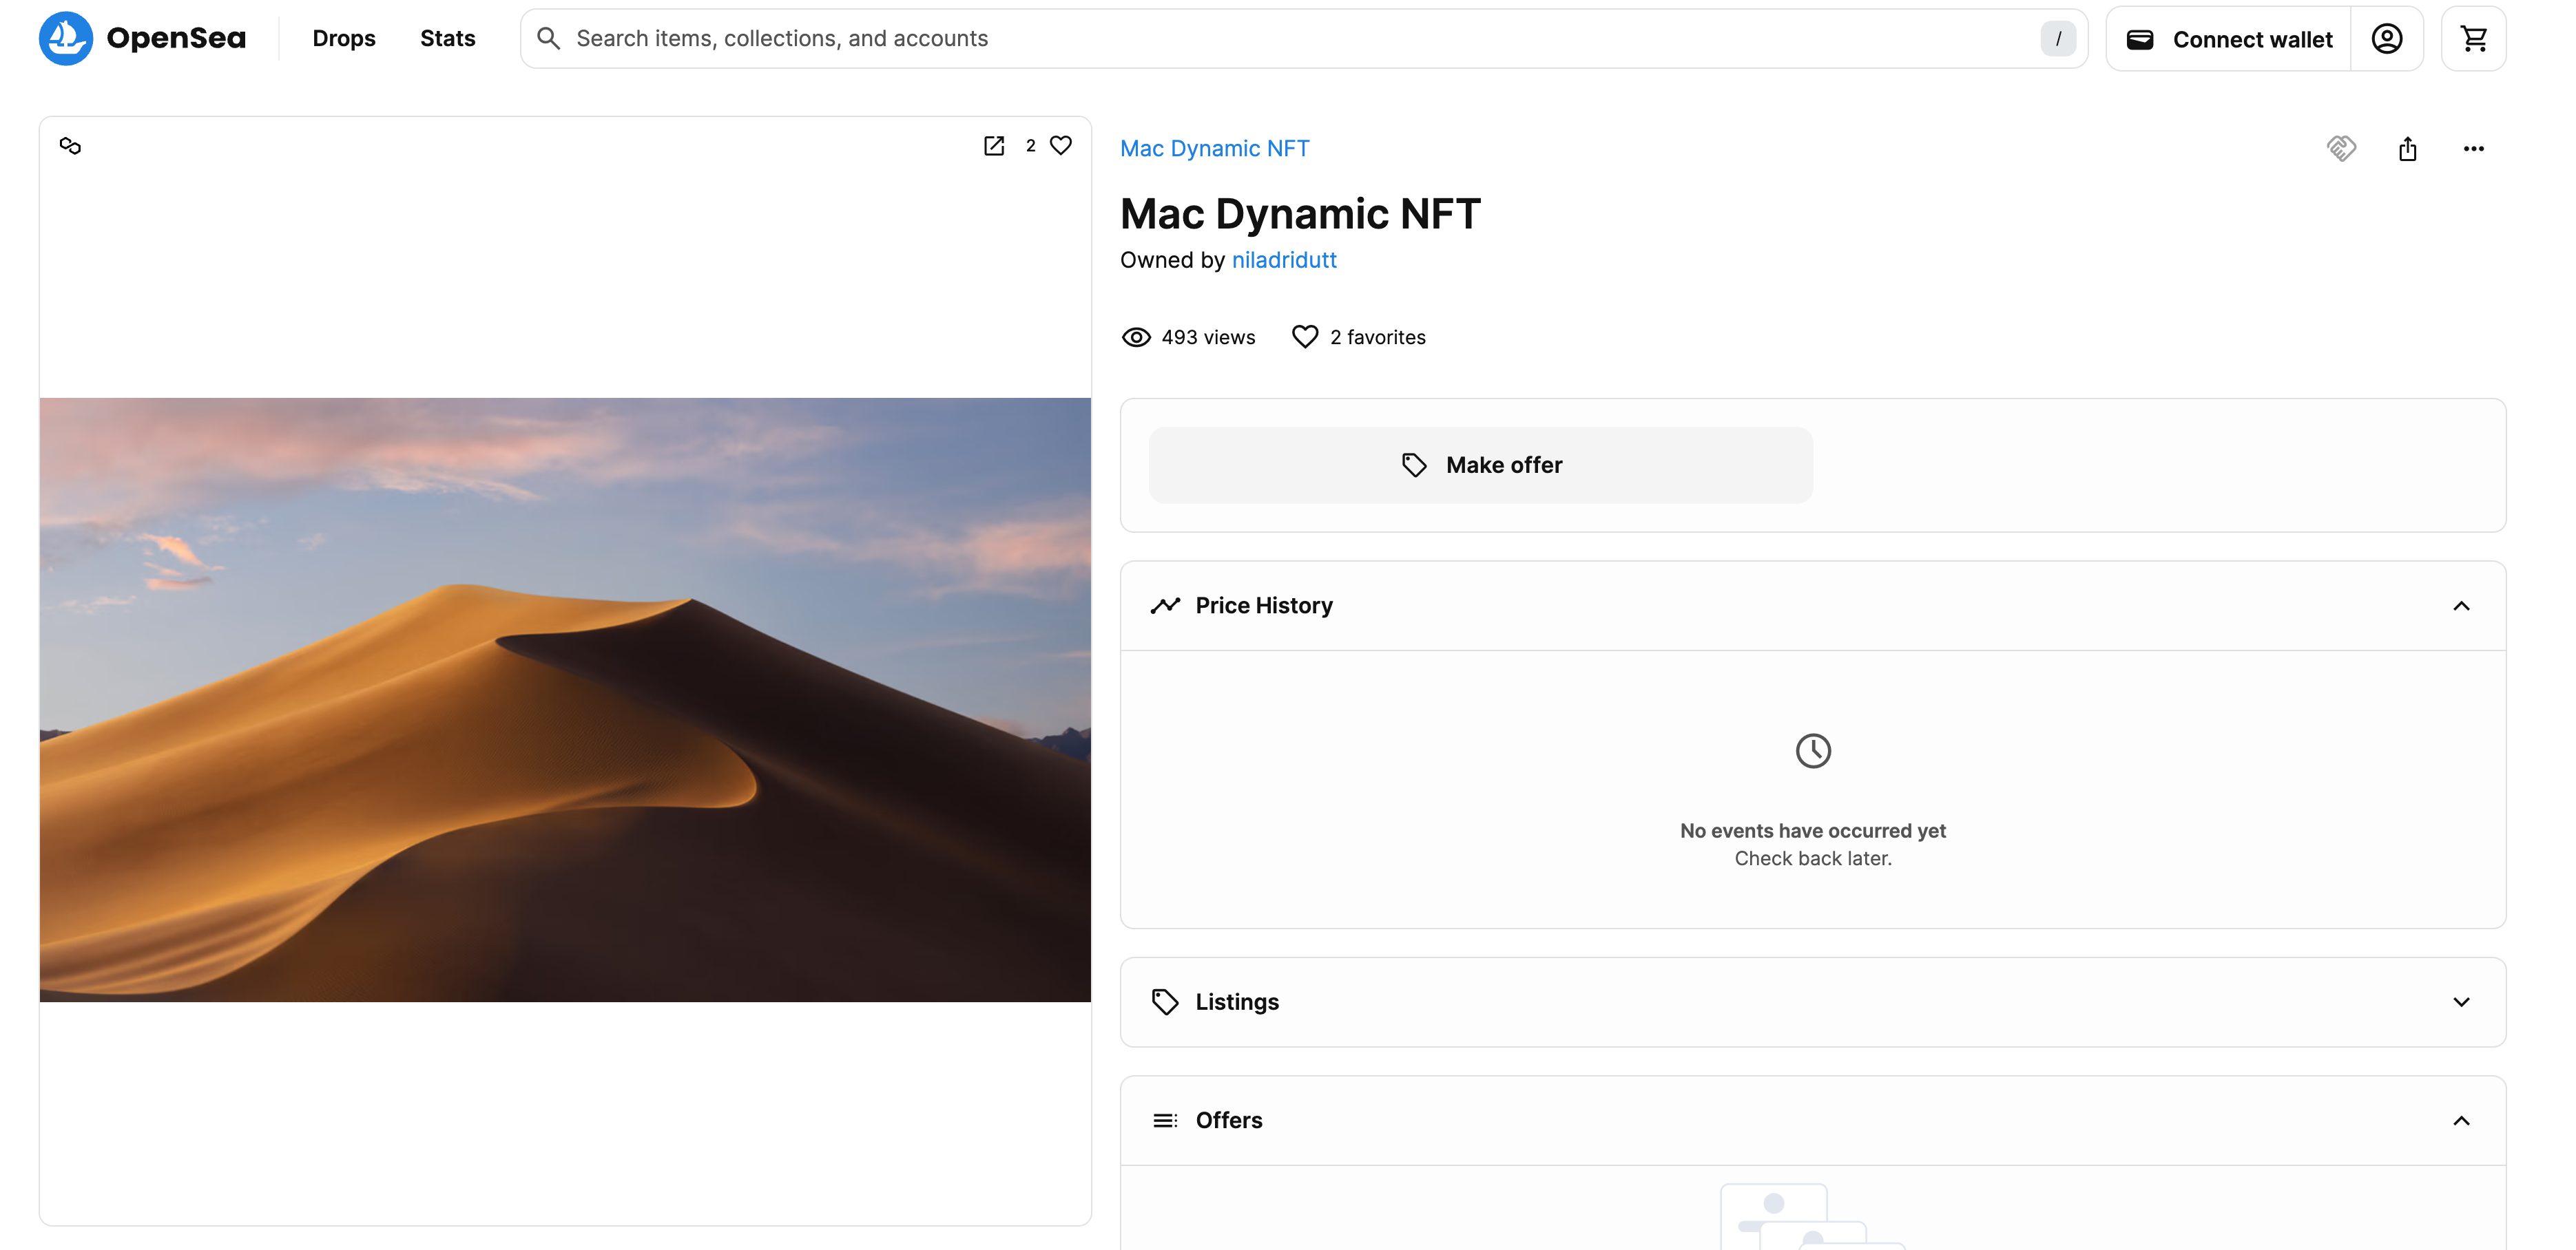Expand the Listings section
This screenshot has width=2576, height=1250.
click(2462, 1002)
